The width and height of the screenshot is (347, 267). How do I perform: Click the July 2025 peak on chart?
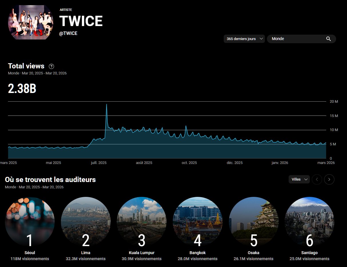click(x=106, y=105)
